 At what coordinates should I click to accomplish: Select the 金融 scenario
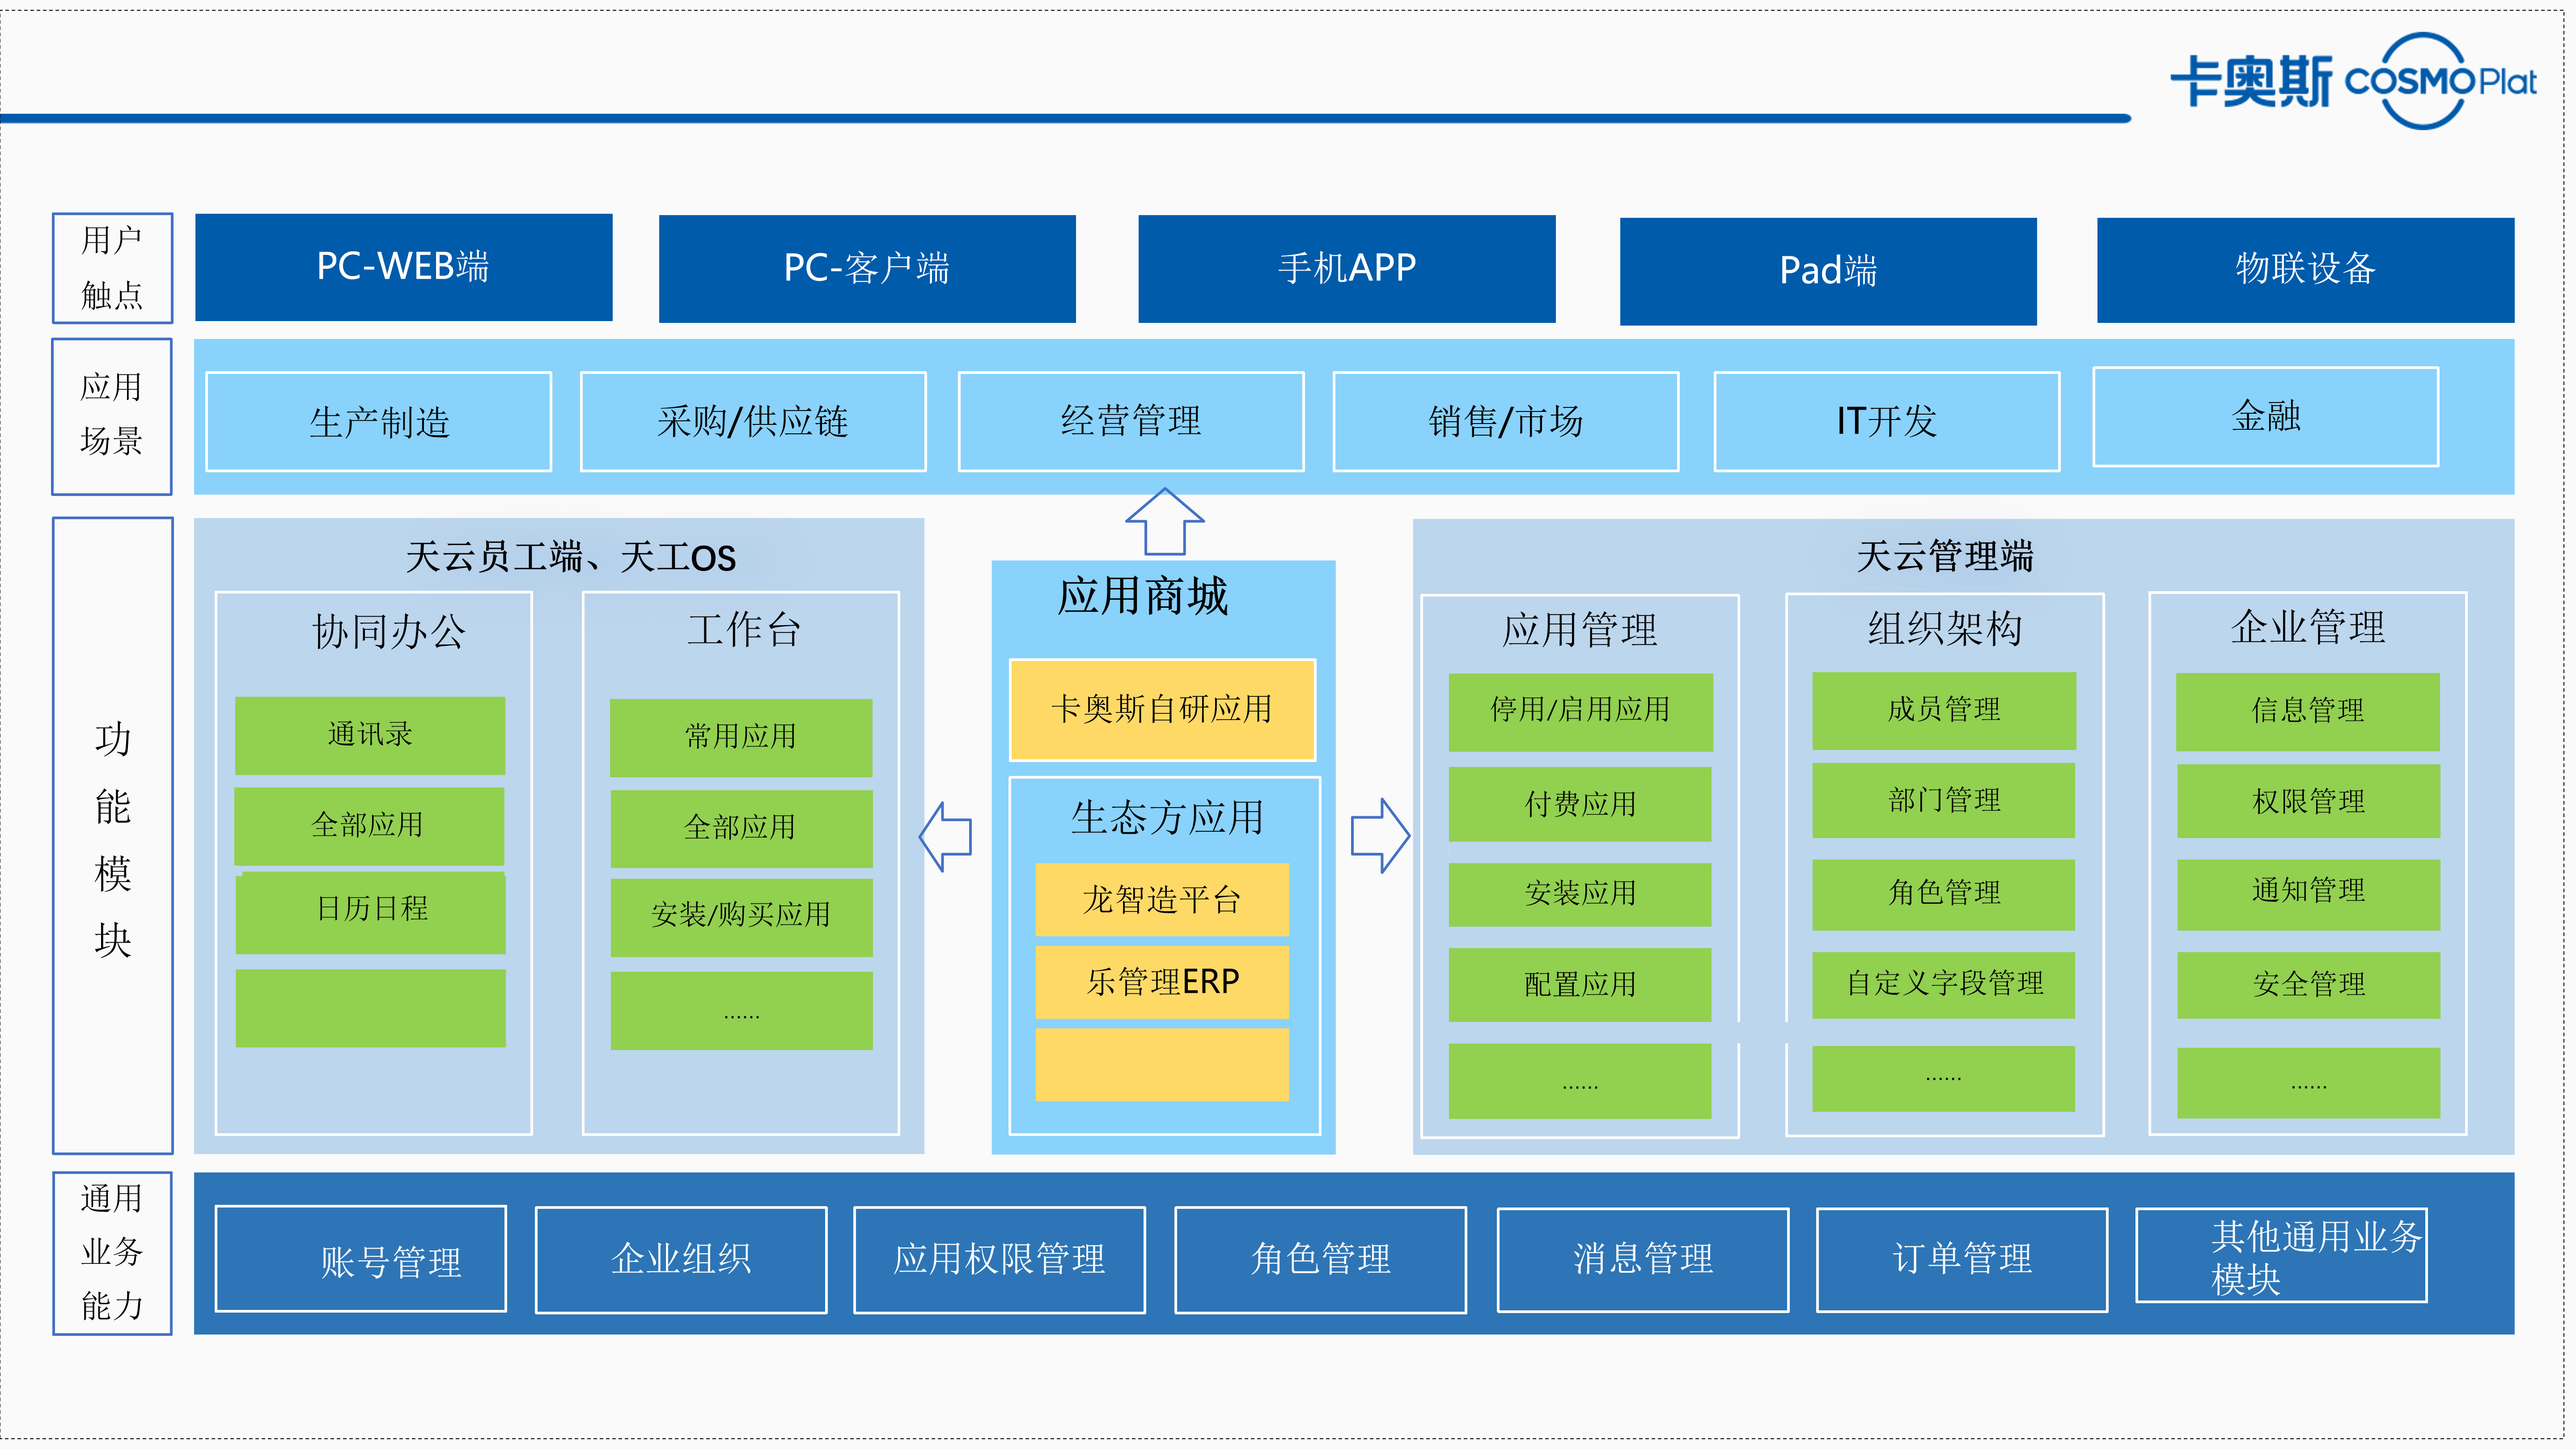(2266, 416)
